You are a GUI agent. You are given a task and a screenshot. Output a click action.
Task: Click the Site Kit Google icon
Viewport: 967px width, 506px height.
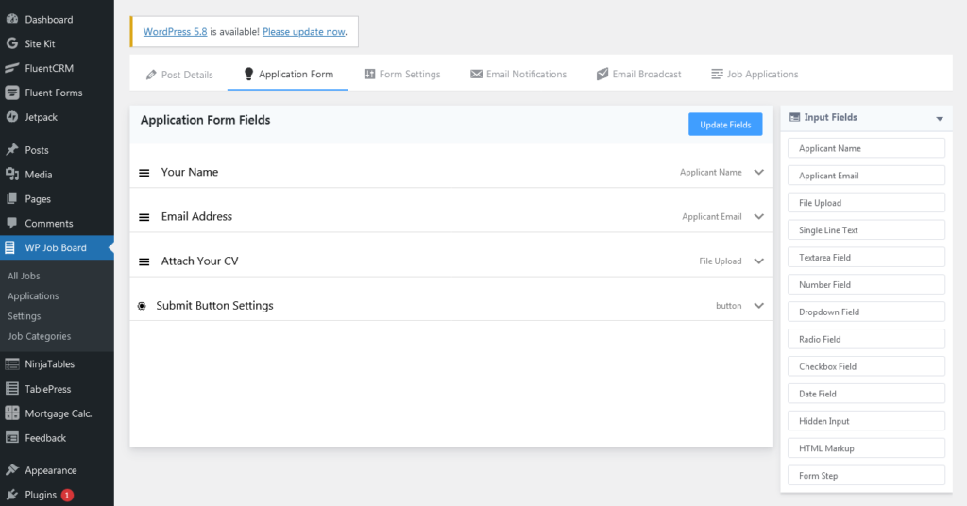11,43
